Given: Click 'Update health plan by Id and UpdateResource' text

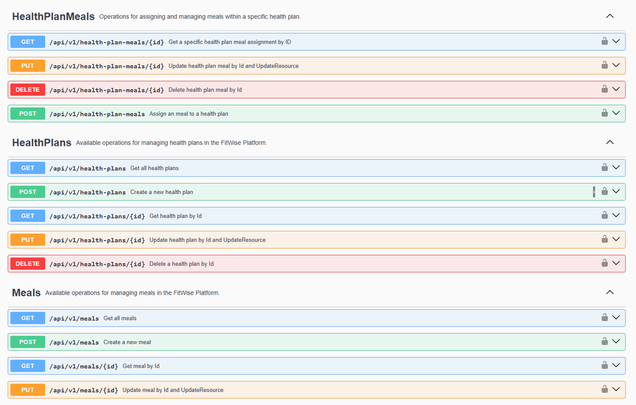Looking at the screenshot, I should [x=208, y=240].
